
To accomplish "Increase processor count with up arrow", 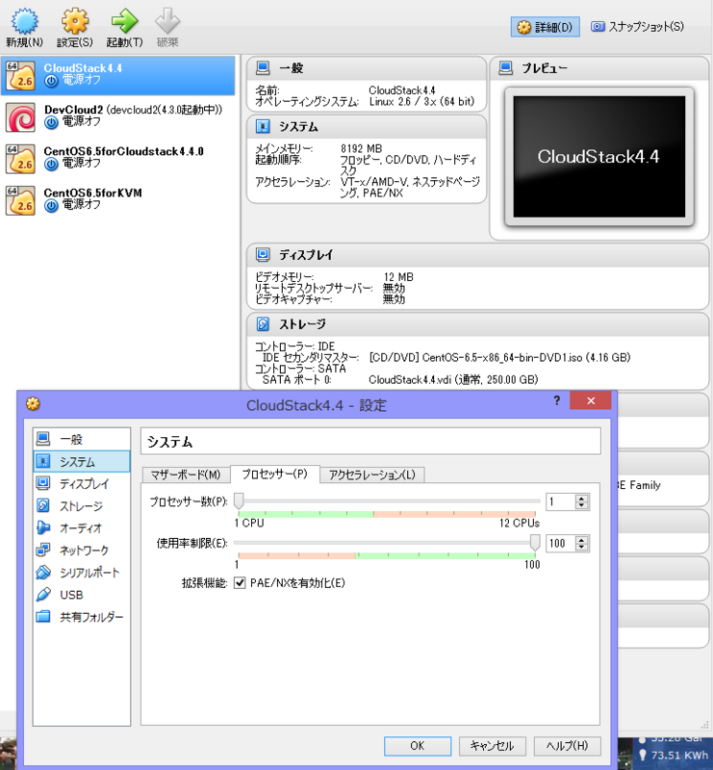I will [x=582, y=499].
